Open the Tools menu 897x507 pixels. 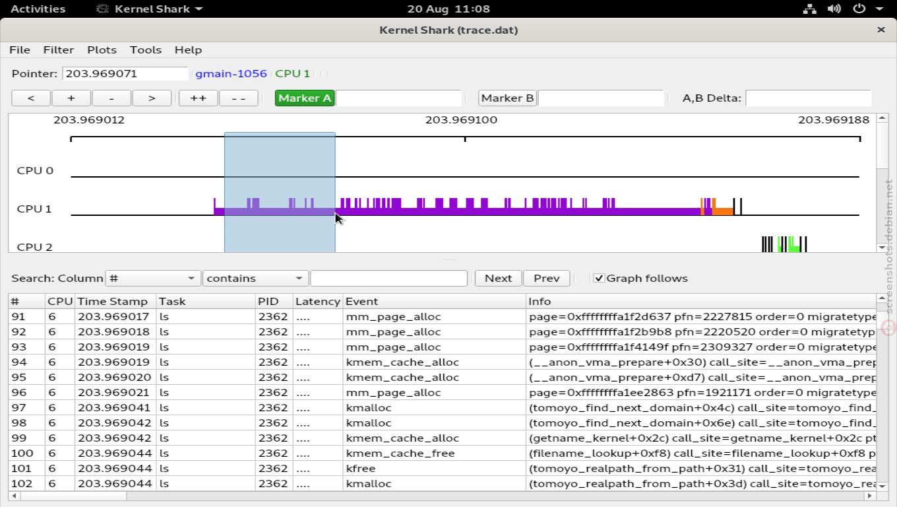pos(146,50)
